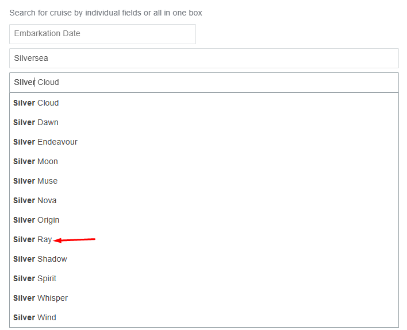The height and width of the screenshot is (330, 407).
Task: Choose Silver Wind at list bottom
Action: pyautogui.click(x=204, y=317)
